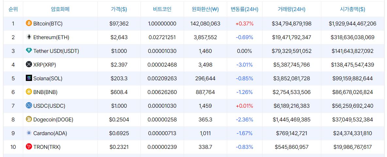Sort by the 가격($) column header

click(119, 9)
